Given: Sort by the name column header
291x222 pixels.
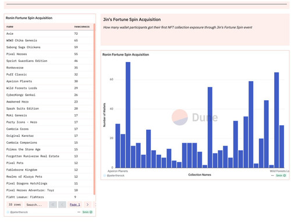Looking at the screenshot, I should click(x=10, y=27).
